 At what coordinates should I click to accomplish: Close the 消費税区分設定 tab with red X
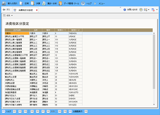[37, 10]
